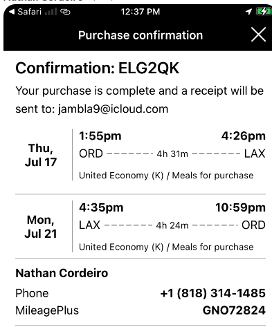The image size is (272, 327).
Task: Tap the cellular signal bars icon
Action: tap(51, 12)
